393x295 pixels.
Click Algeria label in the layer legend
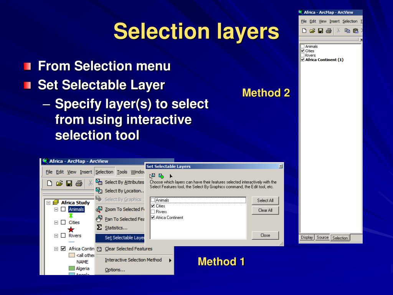click(83, 268)
